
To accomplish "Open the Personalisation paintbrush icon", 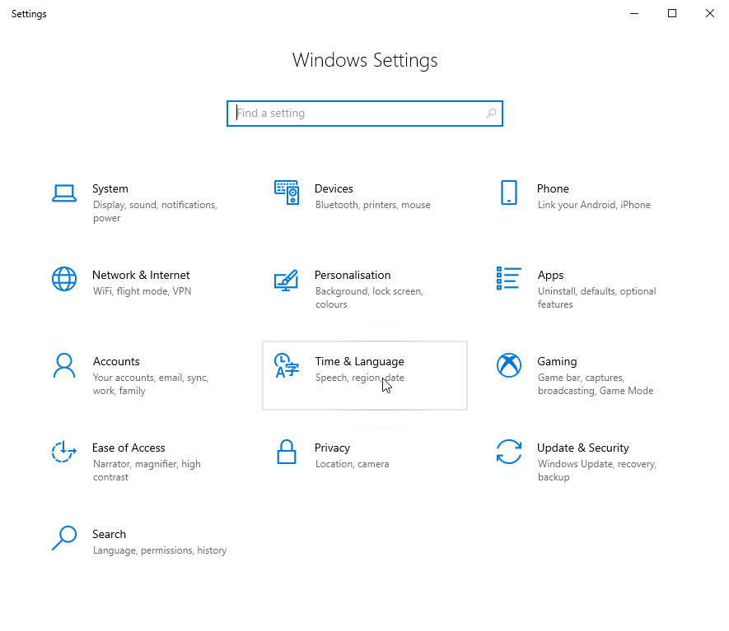I will click(x=287, y=280).
